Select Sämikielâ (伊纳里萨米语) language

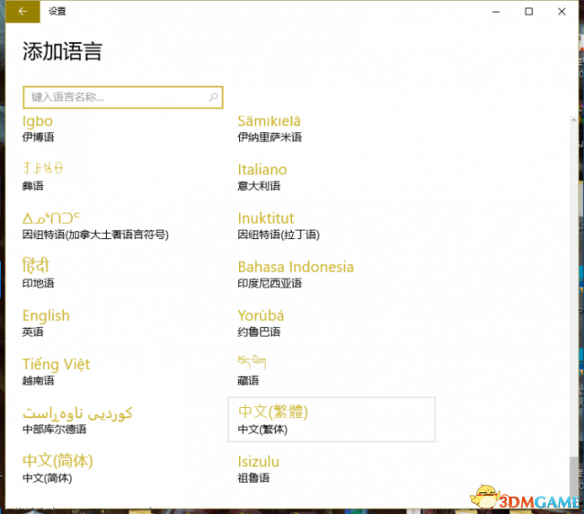(270, 129)
